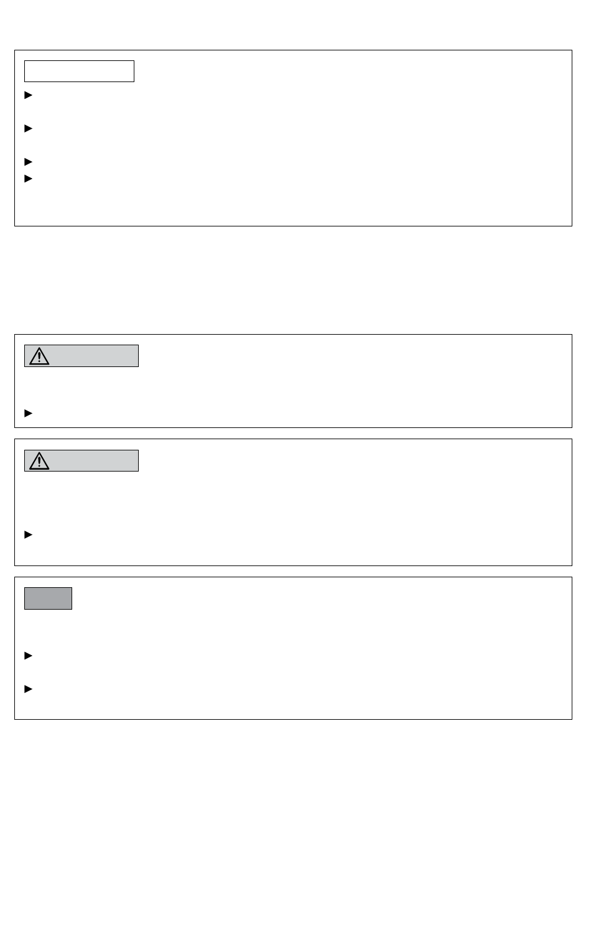The height and width of the screenshot is (935, 591).
Task: Click the arrow bullet in the first warning box
Action: [x=28, y=413]
